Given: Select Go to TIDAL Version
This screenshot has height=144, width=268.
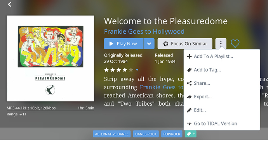Looking at the screenshot, I should tap(222, 123).
